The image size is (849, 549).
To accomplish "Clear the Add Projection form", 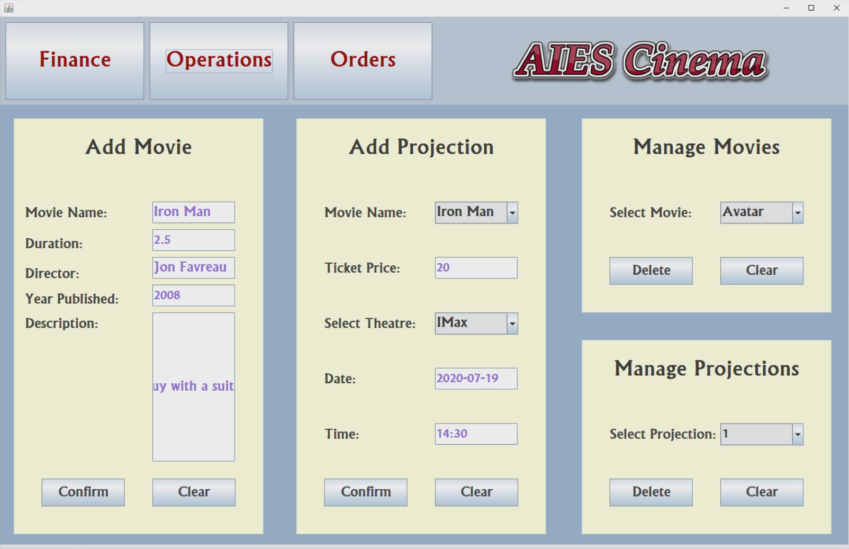I will tap(476, 492).
